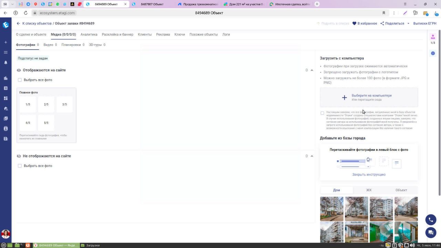This screenshot has height=248, width=441.
Task: Check 'Выбрать все фото' under hidden photos
Action: pyautogui.click(x=20, y=166)
